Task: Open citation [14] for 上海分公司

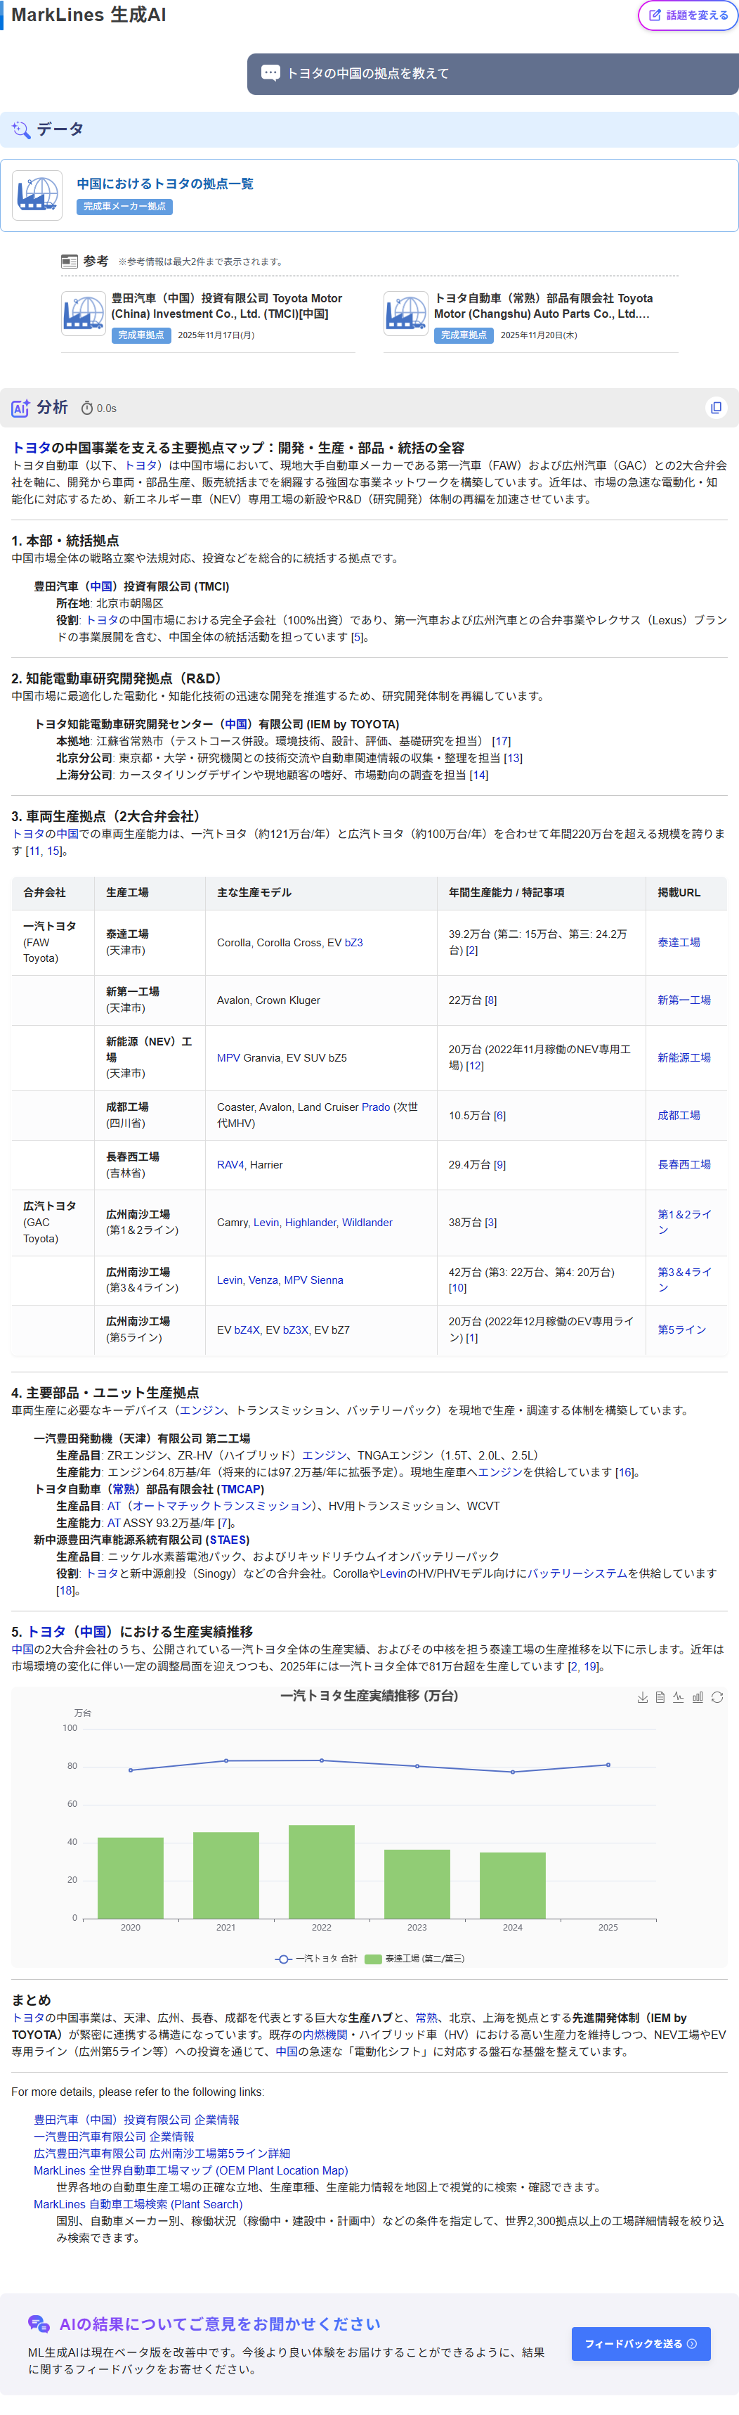Action: [x=478, y=774]
